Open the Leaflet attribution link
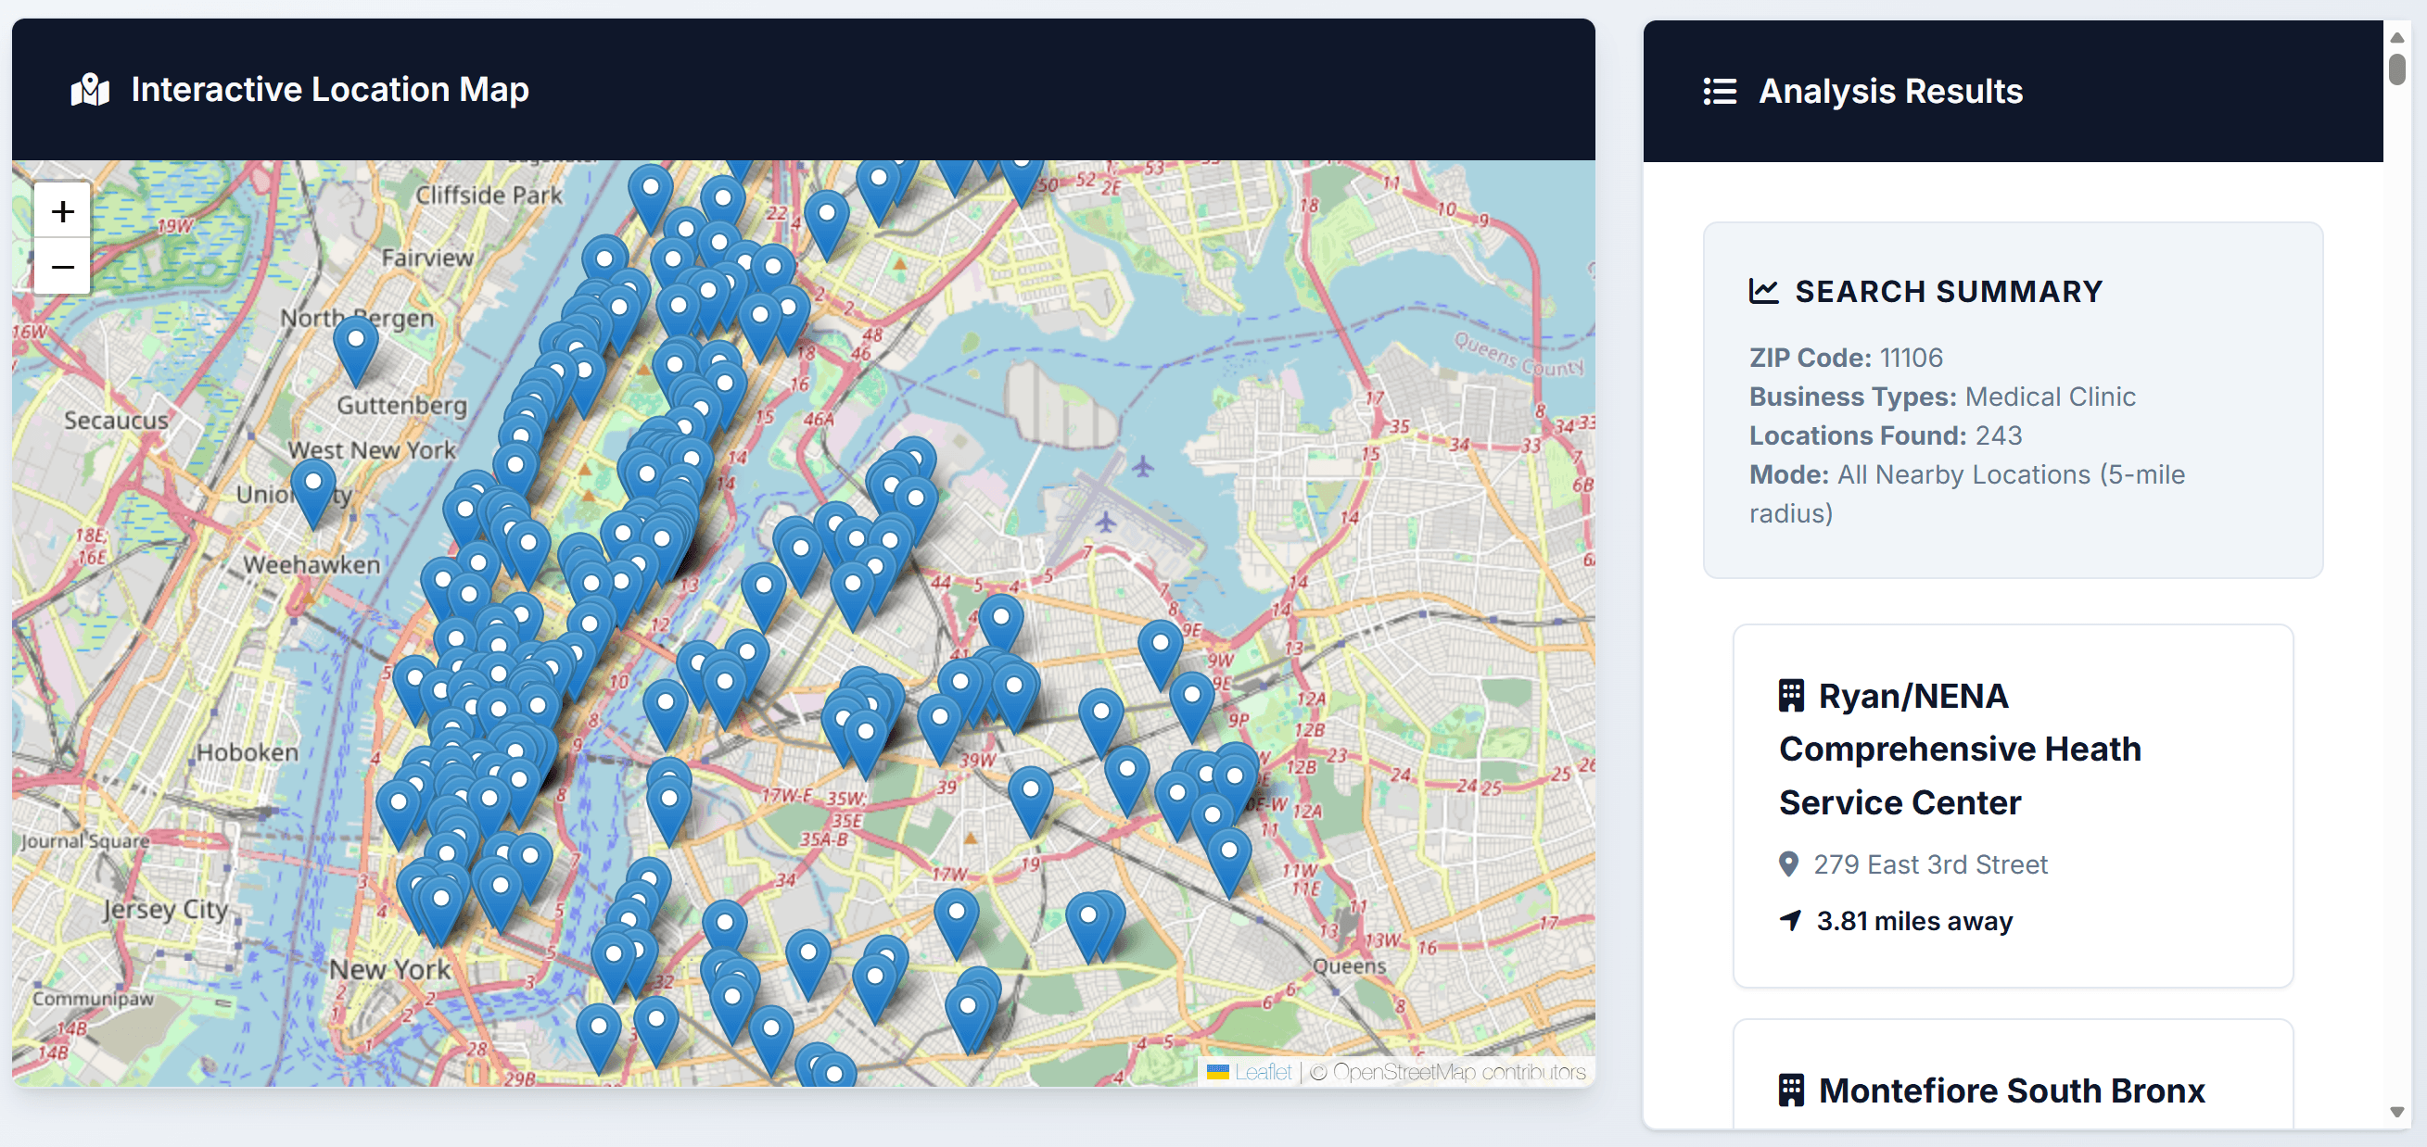Image resolution: width=2427 pixels, height=1147 pixels. (1263, 1072)
